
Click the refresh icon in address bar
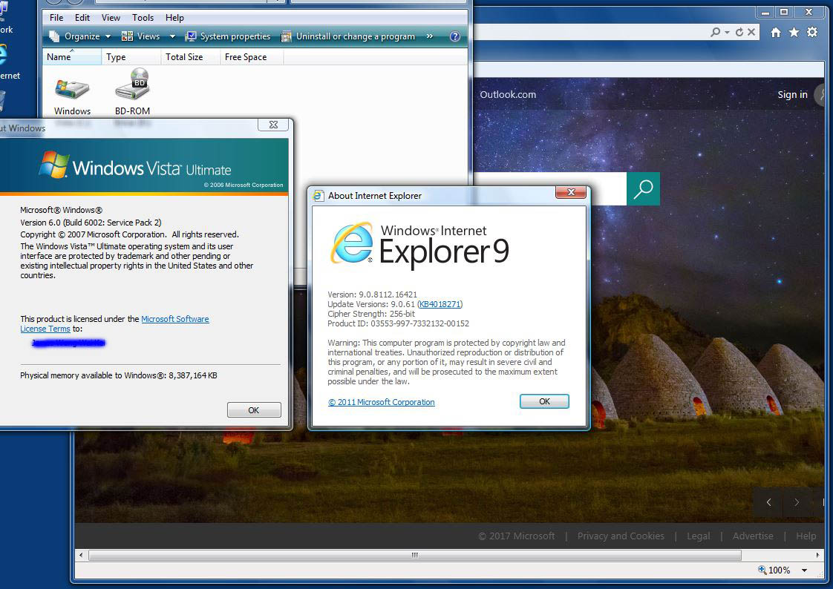[739, 33]
